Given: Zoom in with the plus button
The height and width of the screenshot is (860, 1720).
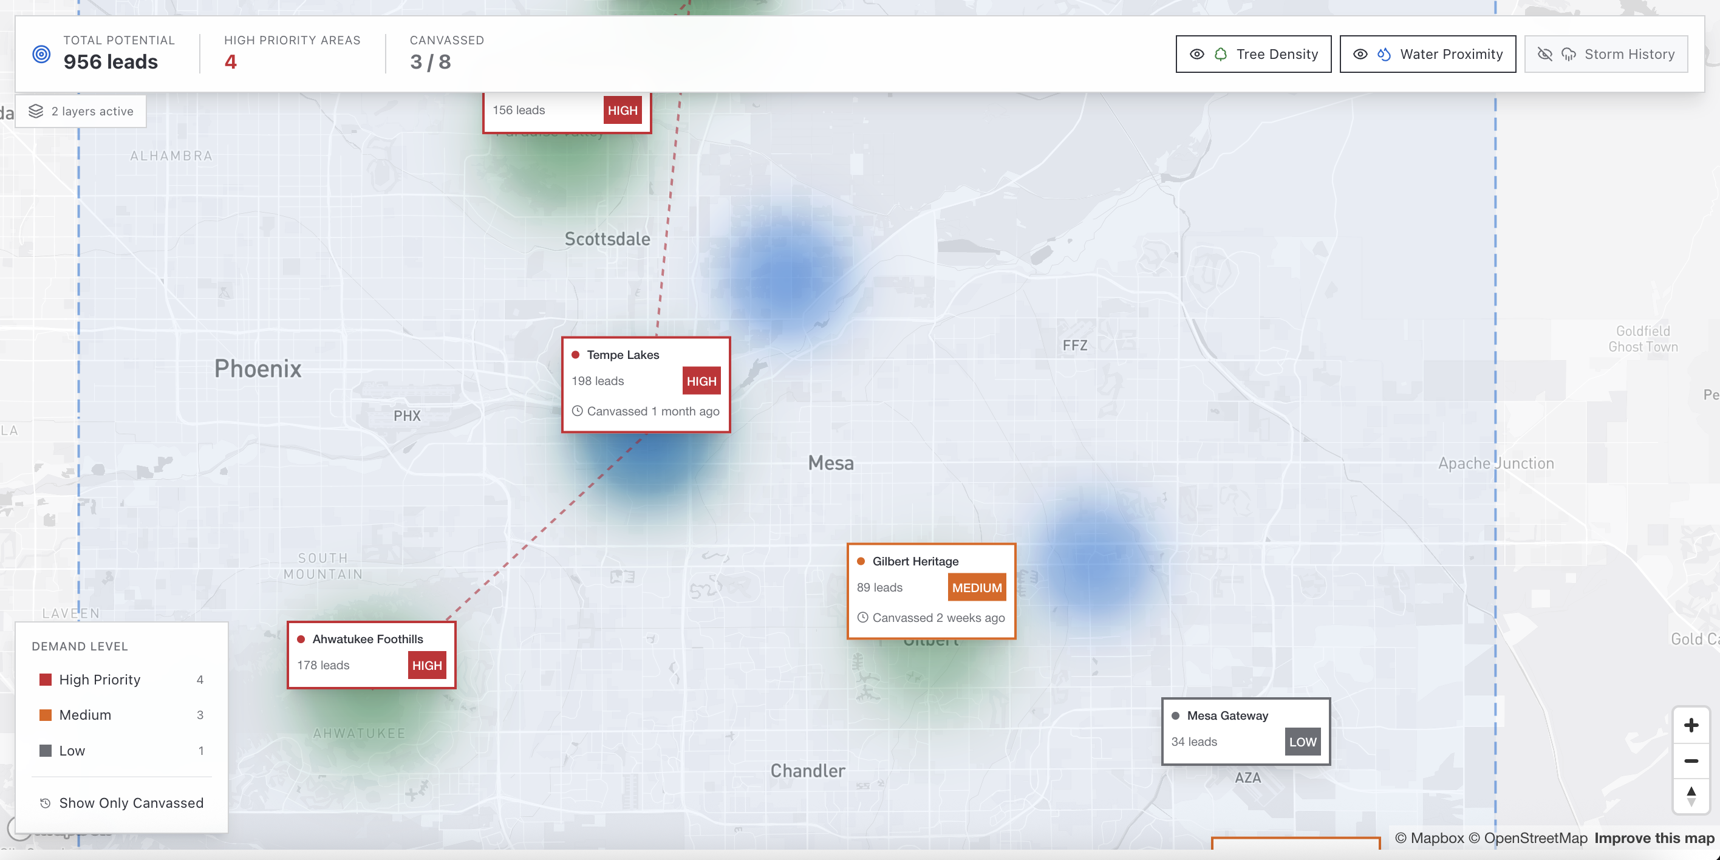Looking at the screenshot, I should pos(1691,725).
